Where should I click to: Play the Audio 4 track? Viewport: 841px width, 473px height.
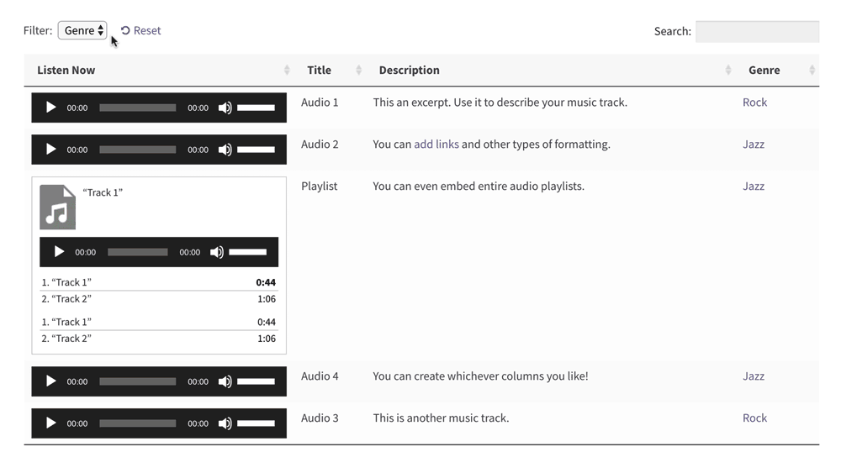tap(51, 381)
